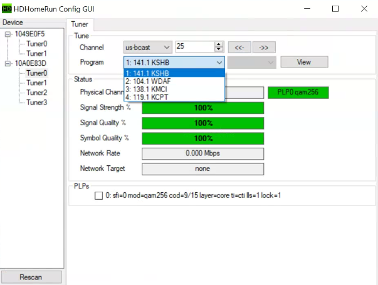Switch to the Tuner tab

coord(80,24)
